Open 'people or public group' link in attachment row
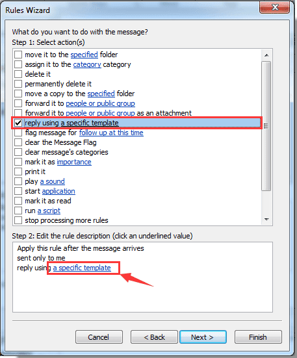This screenshot has height=358, width=297. point(101,113)
